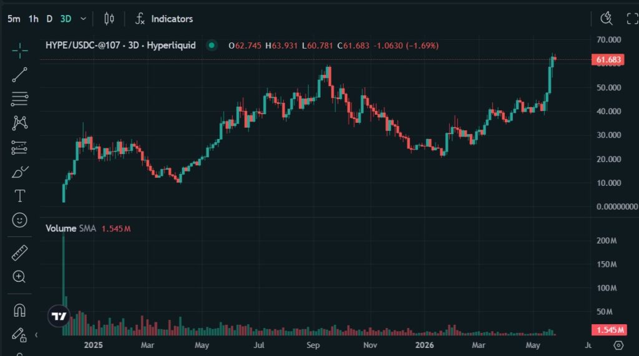Click the 200M volume scale label
The width and height of the screenshot is (639, 356).
click(607, 241)
